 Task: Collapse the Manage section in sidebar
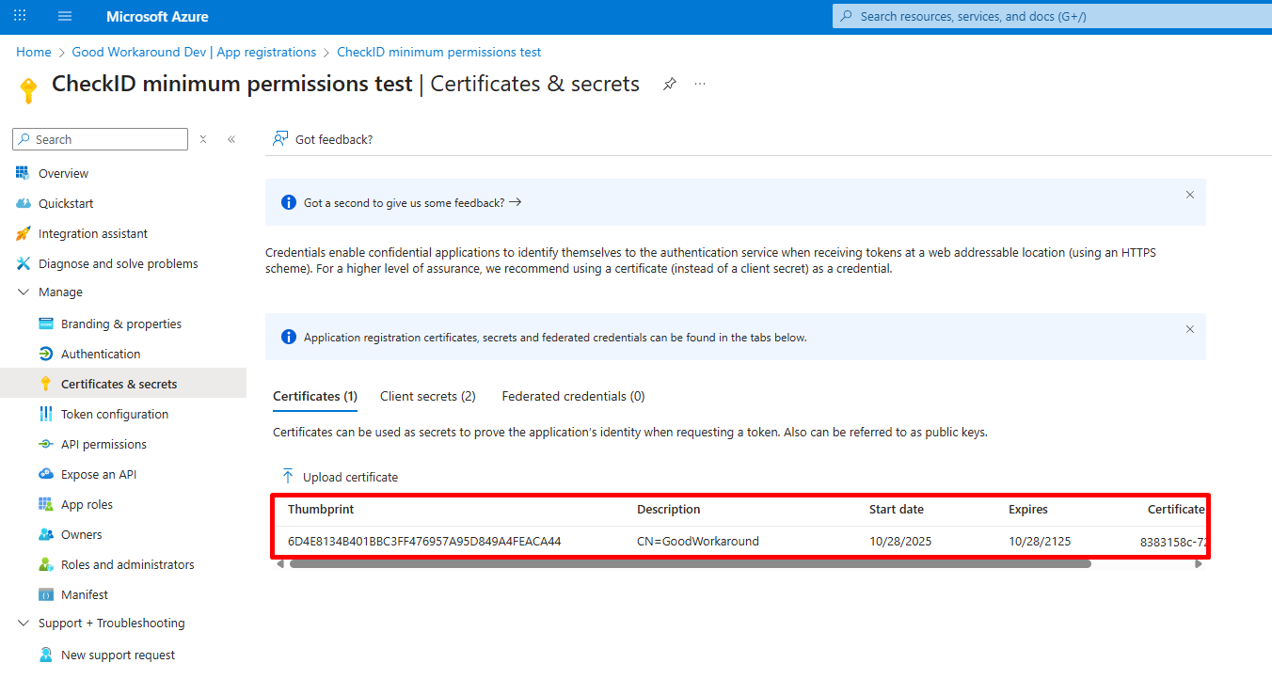[24, 292]
